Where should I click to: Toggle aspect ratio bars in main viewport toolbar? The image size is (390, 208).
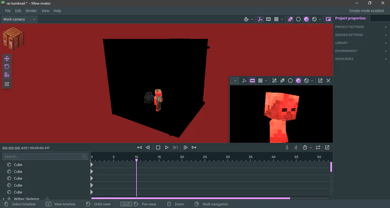click(x=268, y=19)
